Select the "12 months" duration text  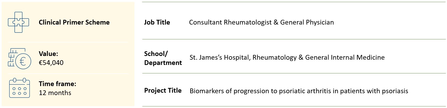coord(55,93)
